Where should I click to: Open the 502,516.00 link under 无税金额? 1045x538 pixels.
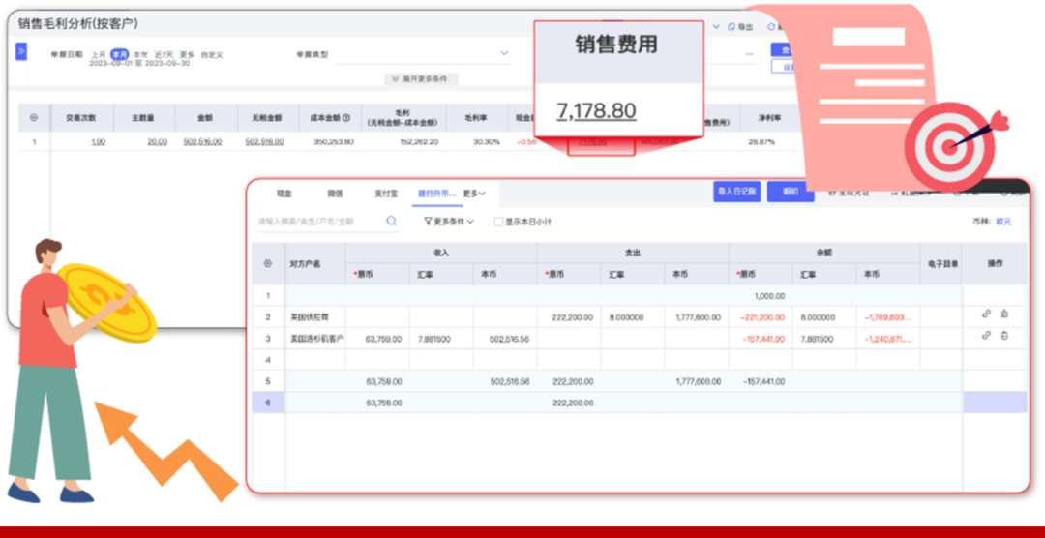264,142
